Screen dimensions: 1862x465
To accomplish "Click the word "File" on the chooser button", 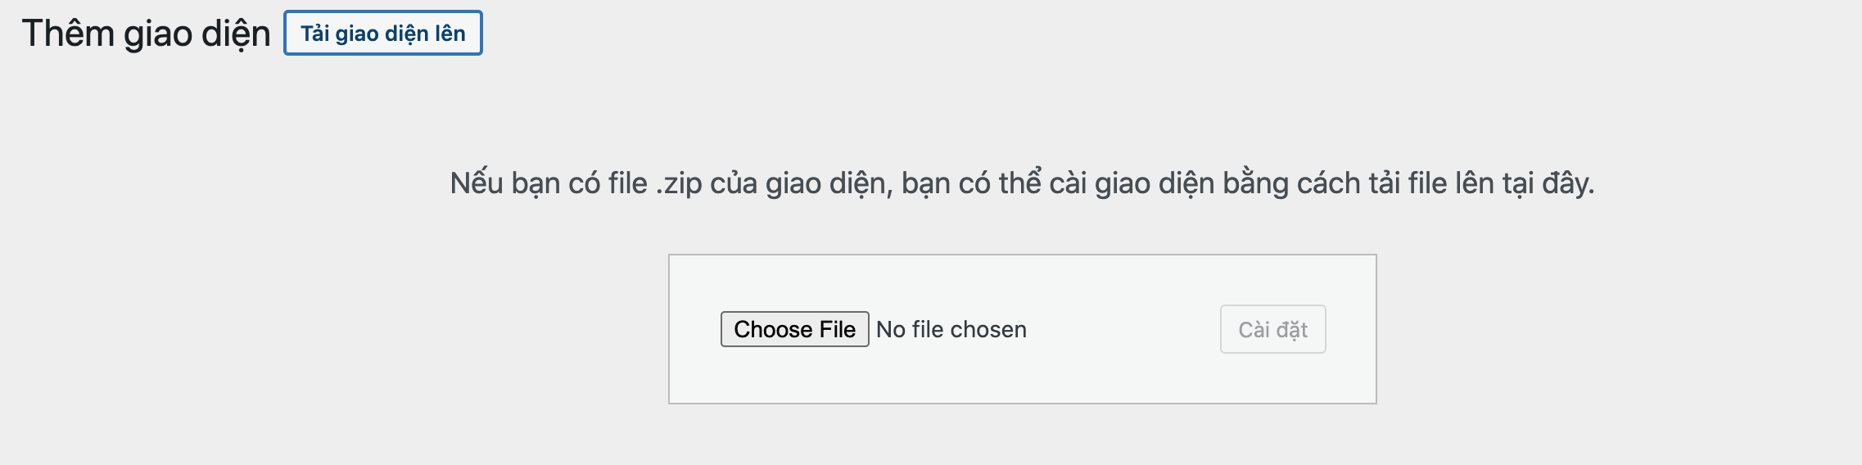I will tap(836, 329).
